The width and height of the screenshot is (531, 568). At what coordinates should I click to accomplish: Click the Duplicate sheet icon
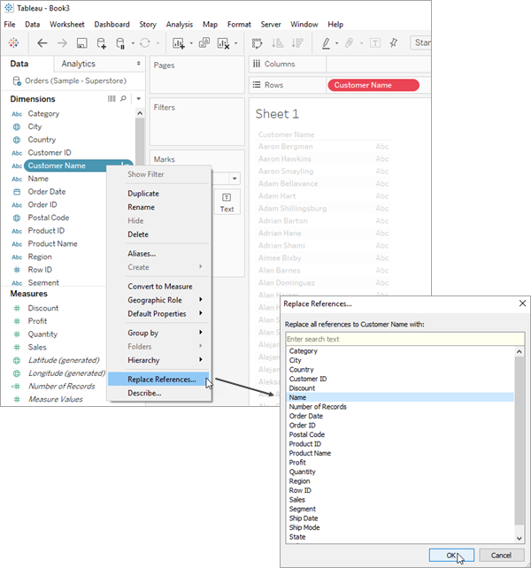[x=204, y=42]
